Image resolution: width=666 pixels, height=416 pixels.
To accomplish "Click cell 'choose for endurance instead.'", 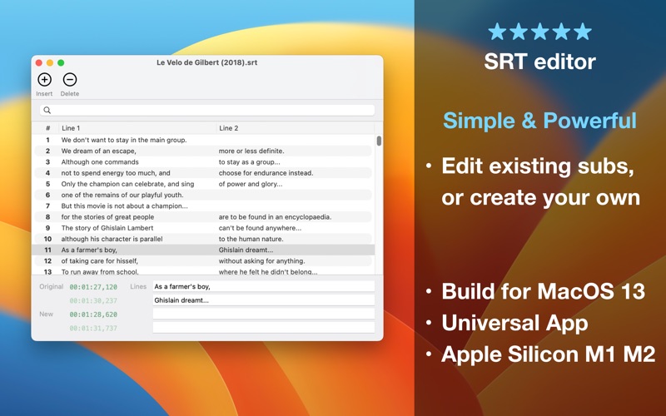I will coord(266,173).
